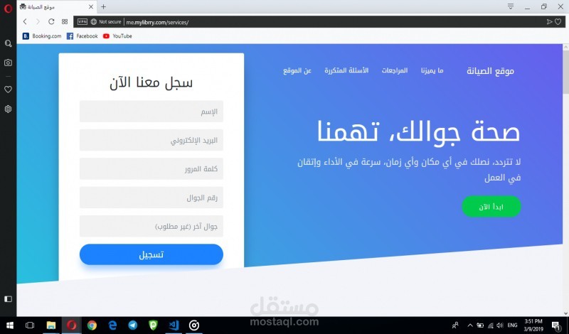This screenshot has height=334, width=569.
Task: Open File Explorer from taskbar
Action: click(x=51, y=325)
